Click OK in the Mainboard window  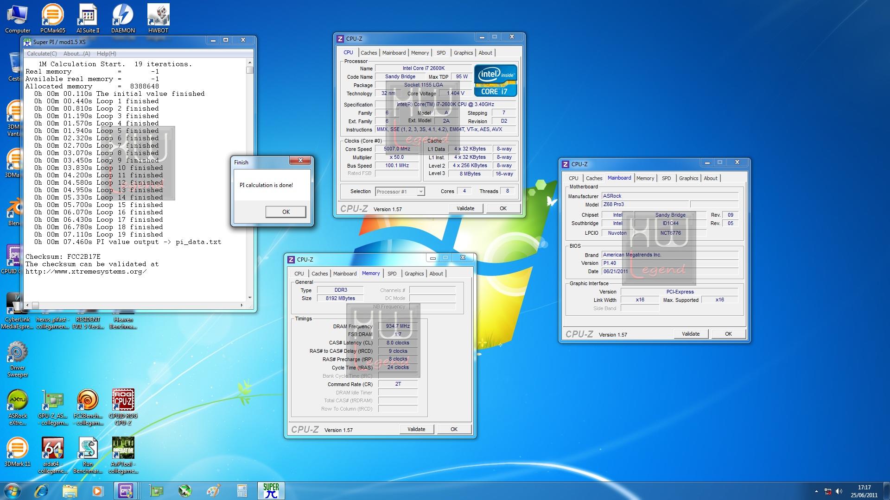point(728,334)
